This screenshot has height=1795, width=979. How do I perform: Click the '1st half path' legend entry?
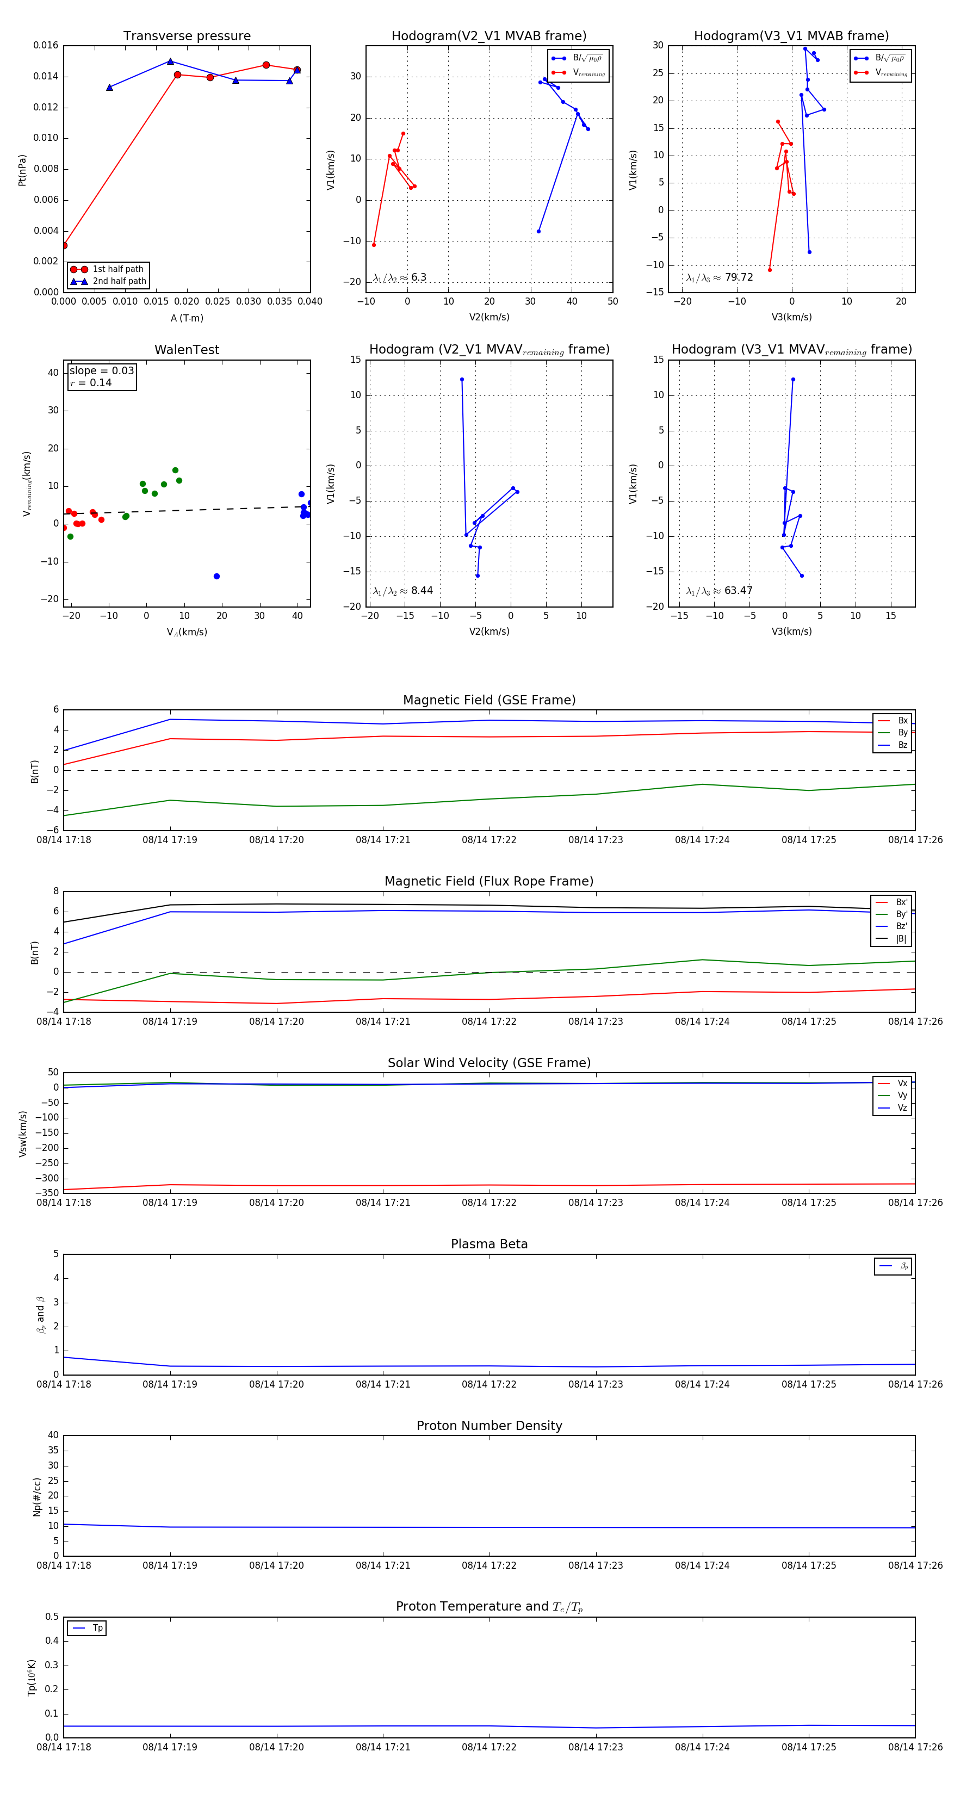[x=108, y=269]
